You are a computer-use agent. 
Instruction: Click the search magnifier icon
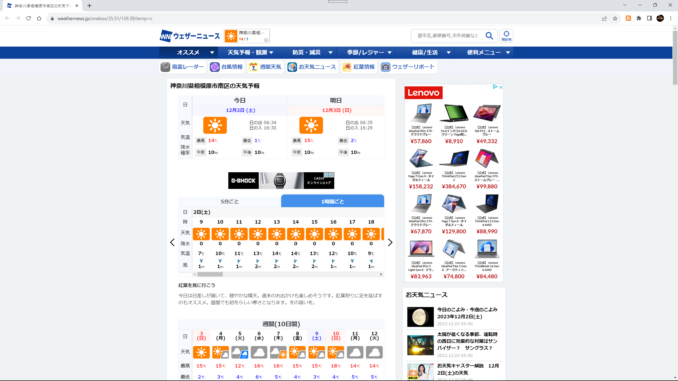(x=489, y=36)
